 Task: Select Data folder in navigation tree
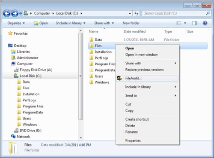click(x=23, y=82)
